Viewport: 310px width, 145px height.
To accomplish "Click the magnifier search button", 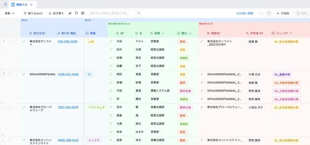I will point(139,13).
